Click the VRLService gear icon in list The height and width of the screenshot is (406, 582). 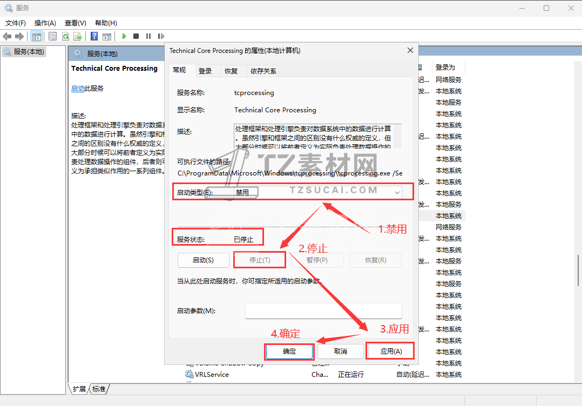[190, 374]
